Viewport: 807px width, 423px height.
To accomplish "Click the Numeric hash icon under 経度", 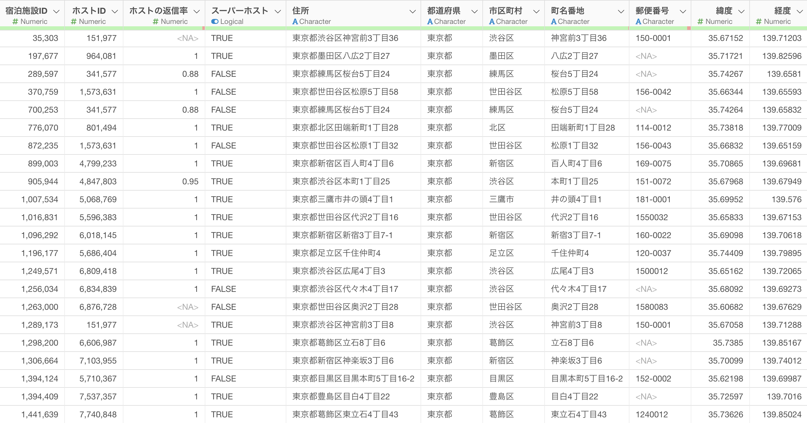I will click(x=759, y=22).
